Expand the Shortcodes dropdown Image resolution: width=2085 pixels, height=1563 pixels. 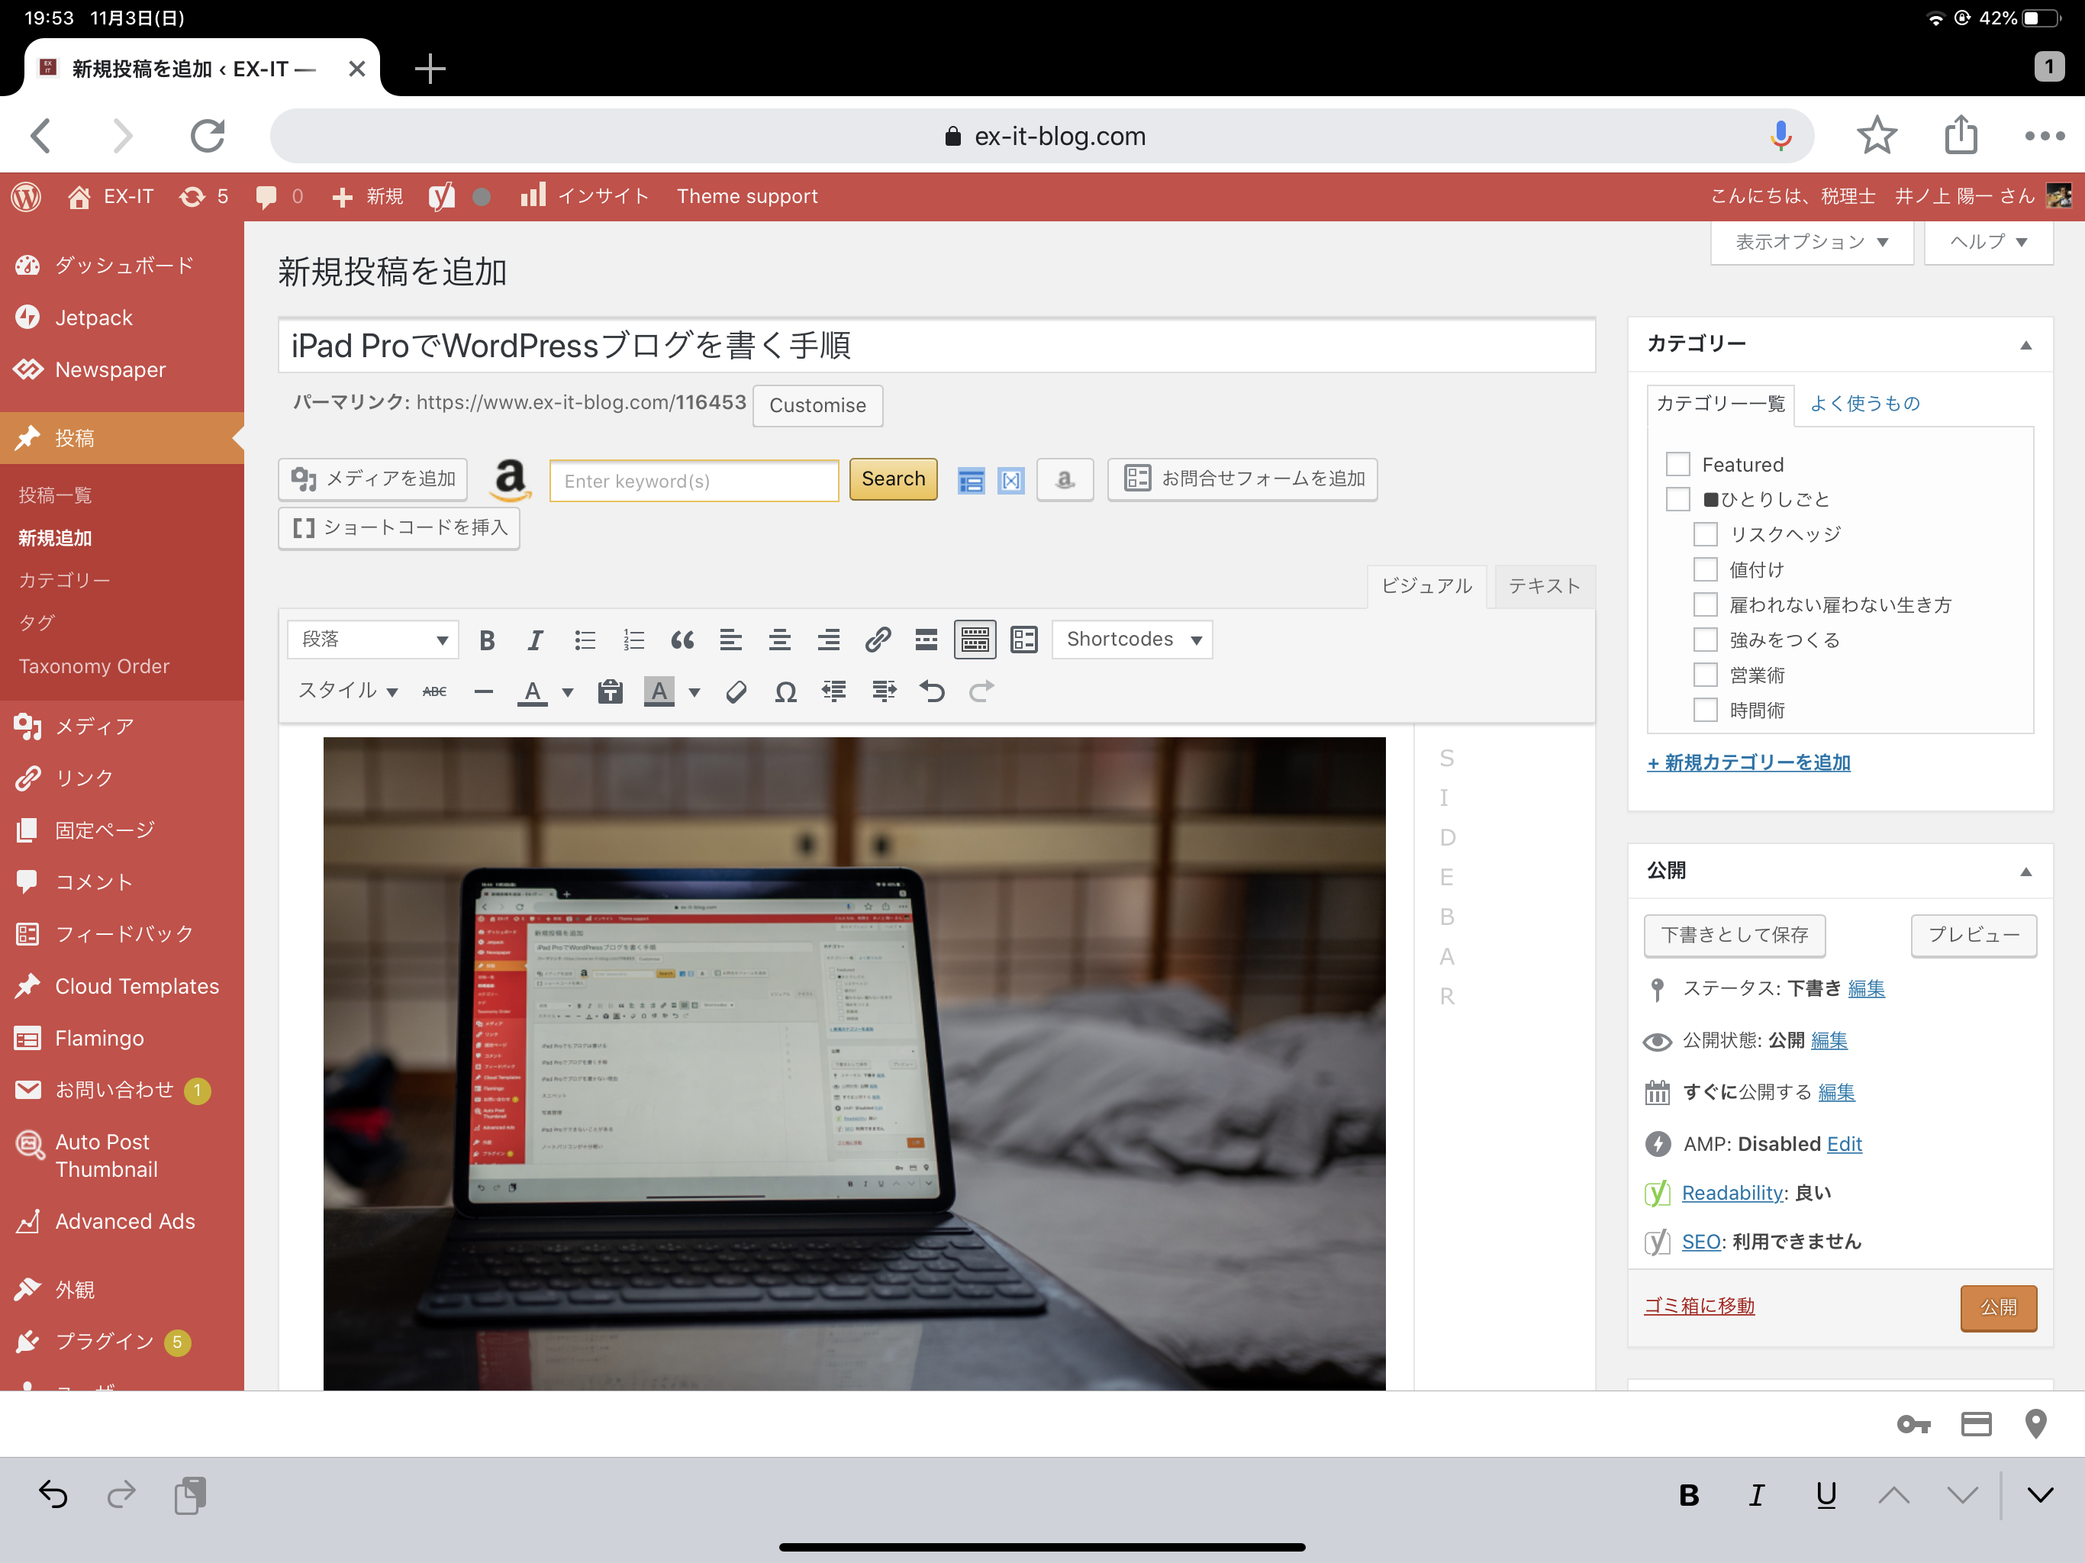[x=1132, y=640]
